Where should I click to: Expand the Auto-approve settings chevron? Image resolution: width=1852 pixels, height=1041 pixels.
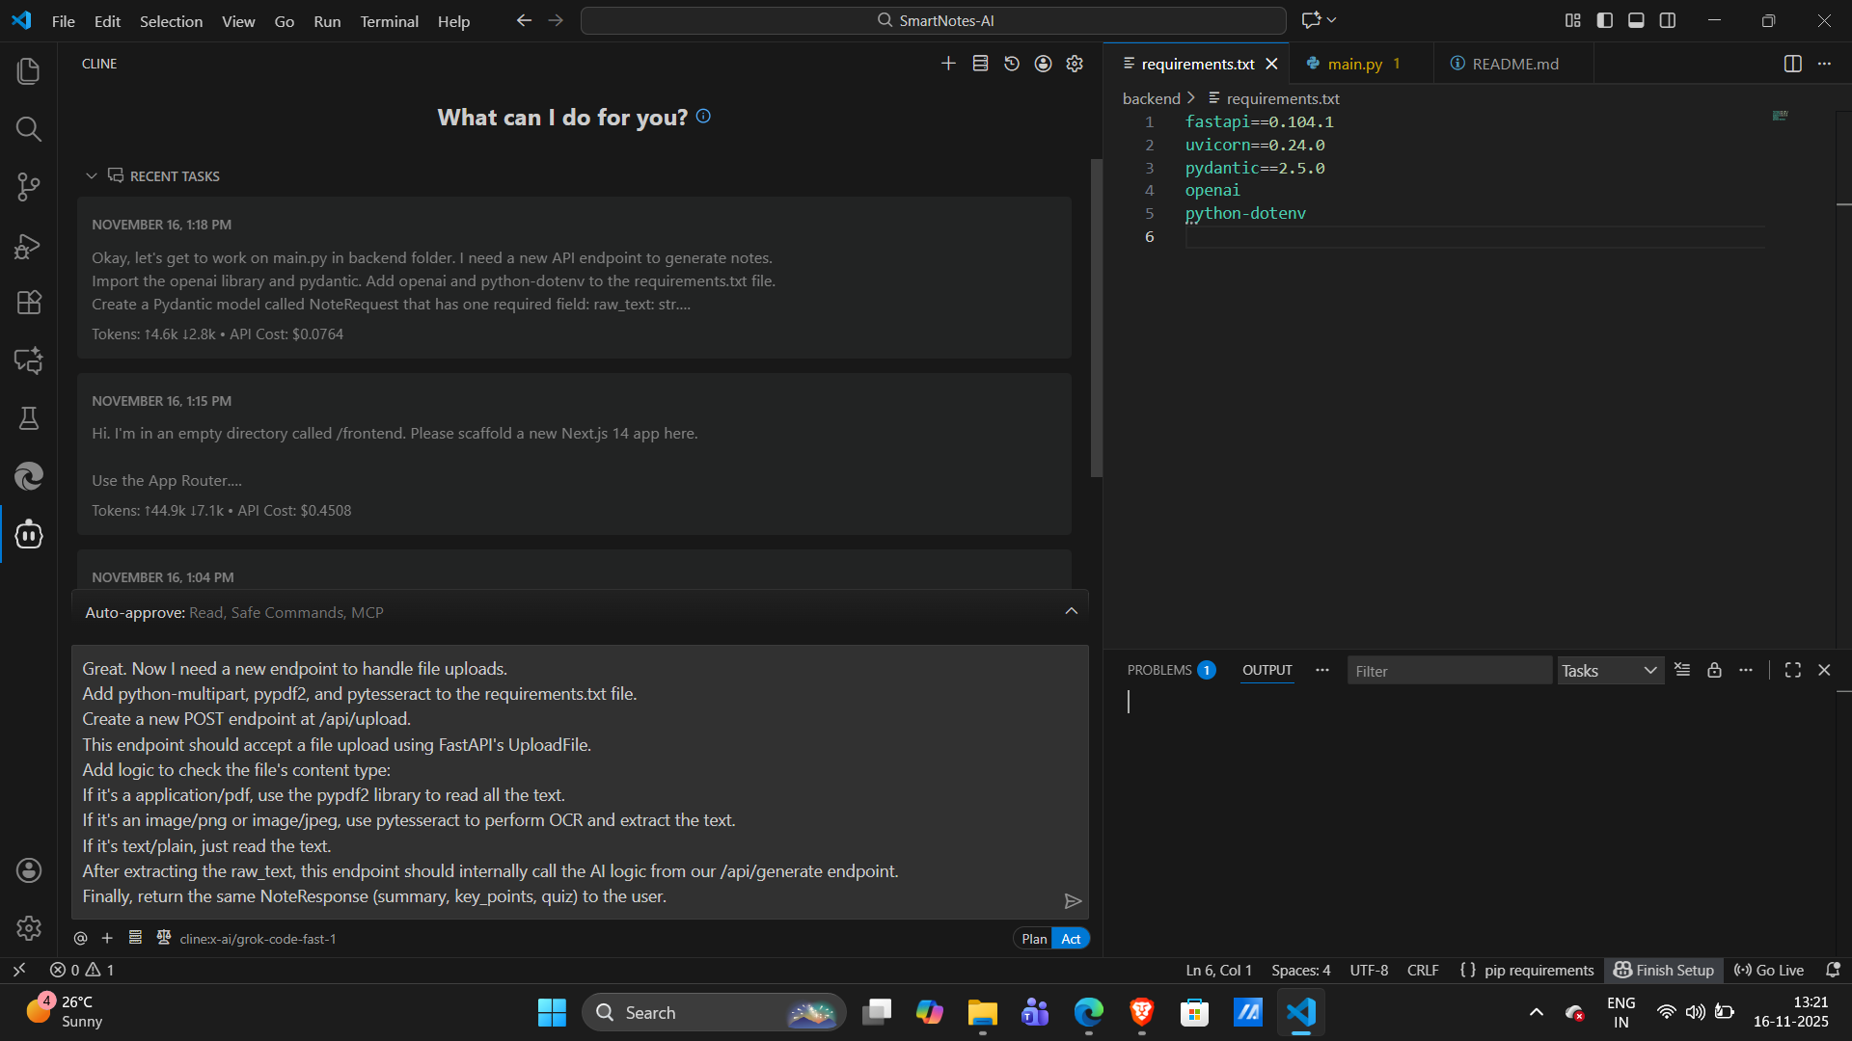[1071, 611]
